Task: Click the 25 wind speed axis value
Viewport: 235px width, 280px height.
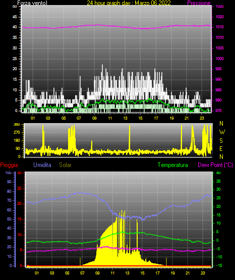Action: (15, 59)
